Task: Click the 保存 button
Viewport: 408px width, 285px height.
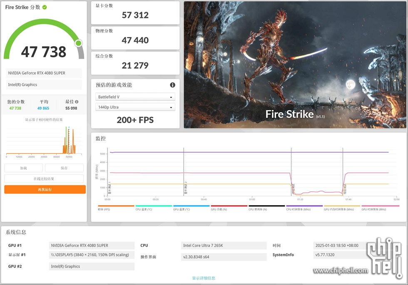Action: 64,168
